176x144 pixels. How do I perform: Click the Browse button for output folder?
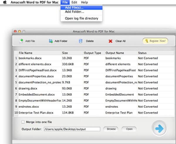point(111,129)
